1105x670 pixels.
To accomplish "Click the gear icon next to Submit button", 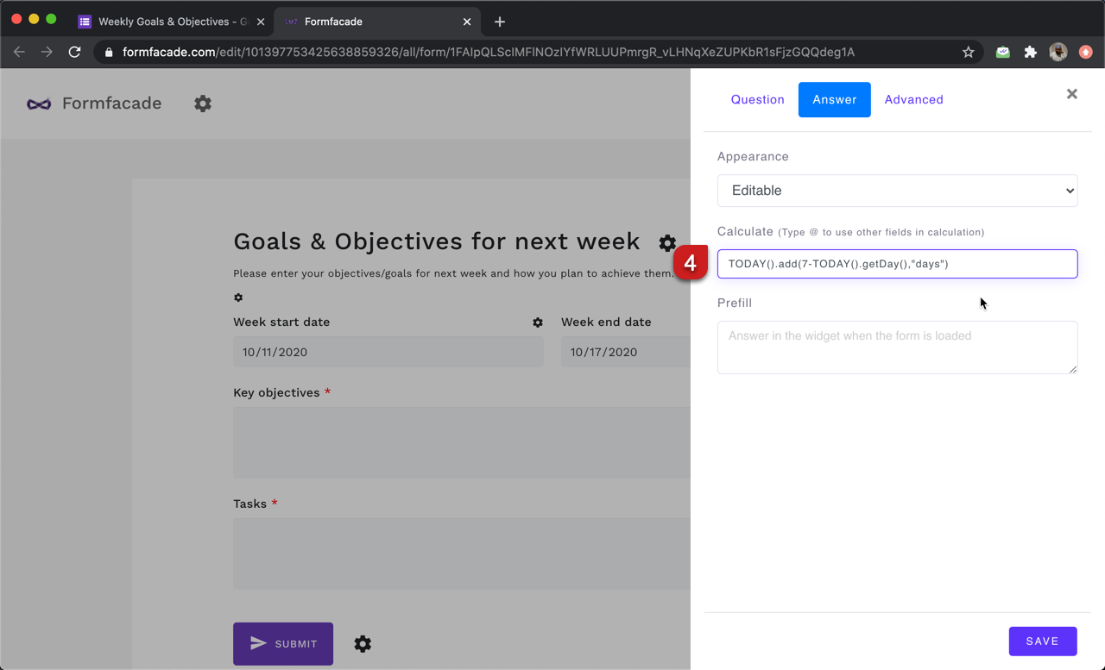I will tap(363, 644).
